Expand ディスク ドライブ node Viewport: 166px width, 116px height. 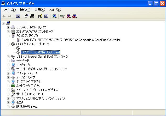(x=8, y=77)
